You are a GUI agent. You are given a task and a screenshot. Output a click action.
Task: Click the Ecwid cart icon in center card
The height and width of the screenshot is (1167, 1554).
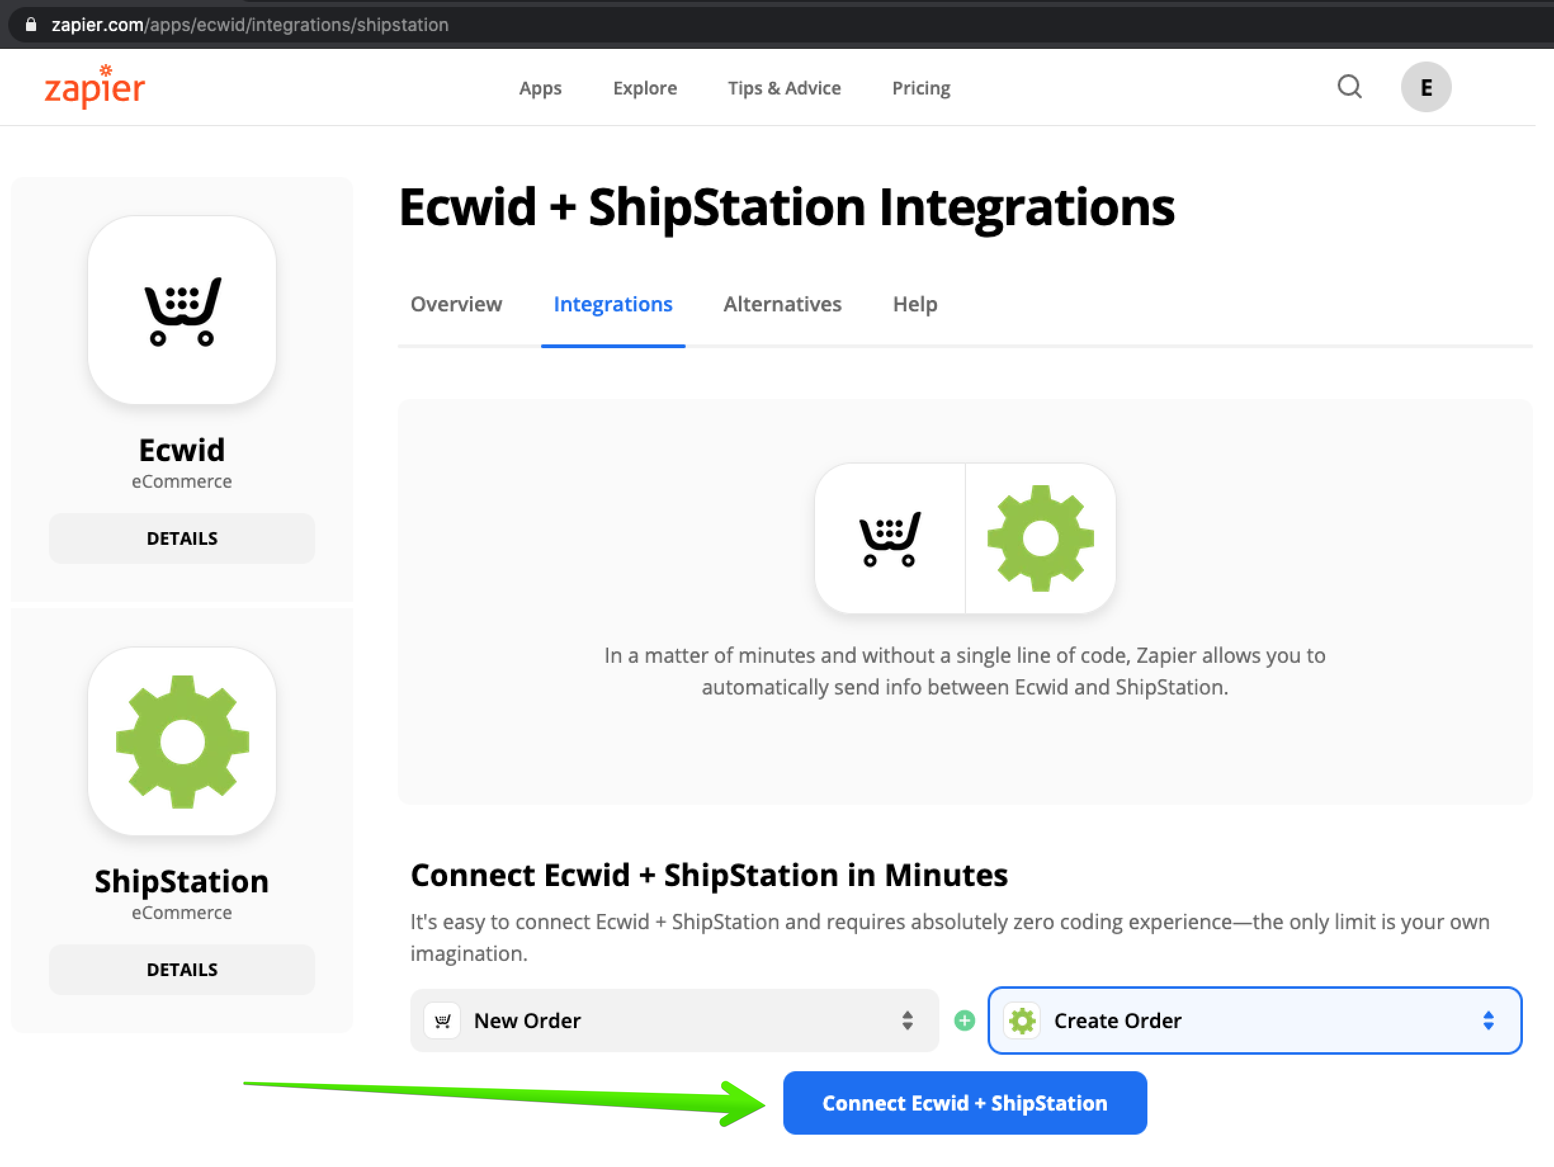click(889, 538)
